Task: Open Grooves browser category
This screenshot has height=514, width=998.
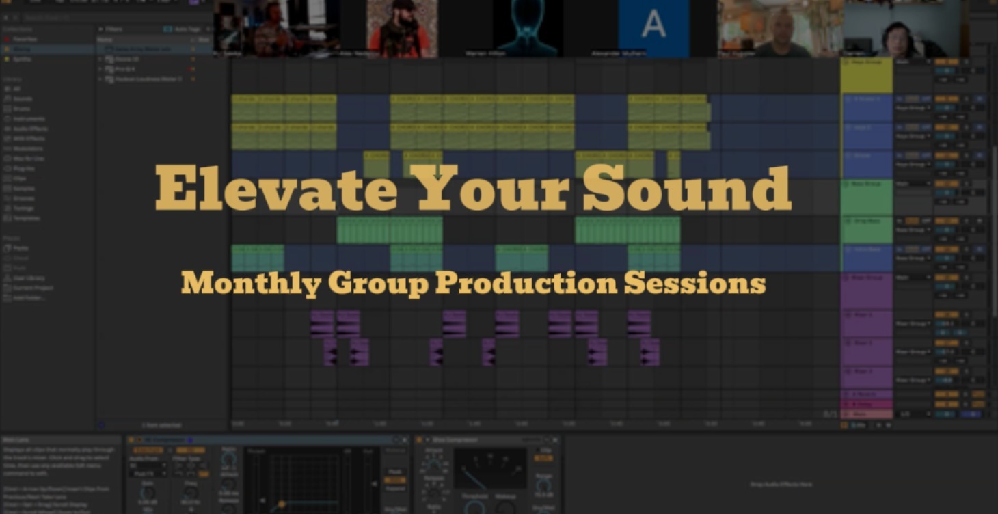Action: pos(23,198)
